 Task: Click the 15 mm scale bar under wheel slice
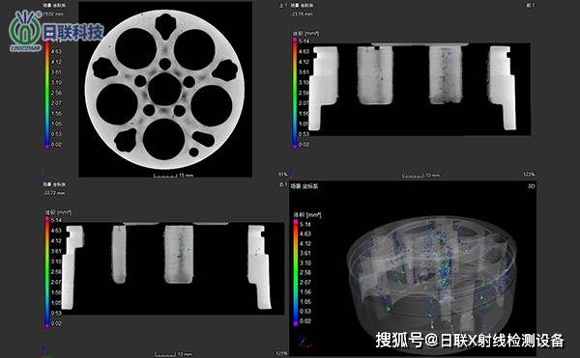click(x=174, y=175)
